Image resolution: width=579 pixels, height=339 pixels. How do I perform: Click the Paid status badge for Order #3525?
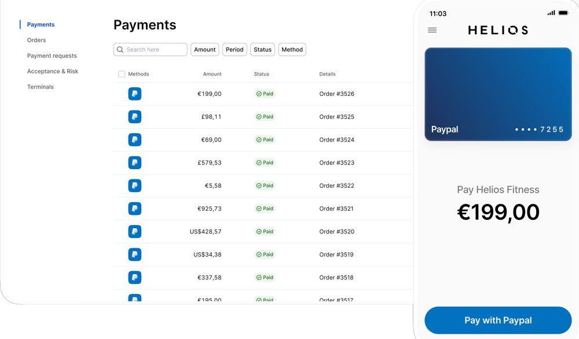coord(265,117)
